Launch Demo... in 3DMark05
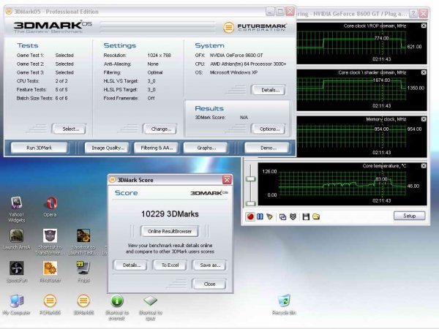Screen dimensions: 439x329 pyautogui.click(x=268, y=148)
